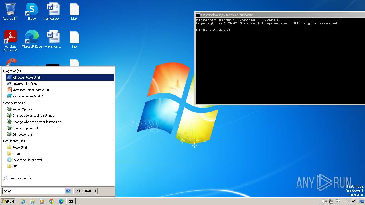Screen dimensions: 365x205
Task: Open Windows Media Player taskbar icon
Action: coord(42,201)
